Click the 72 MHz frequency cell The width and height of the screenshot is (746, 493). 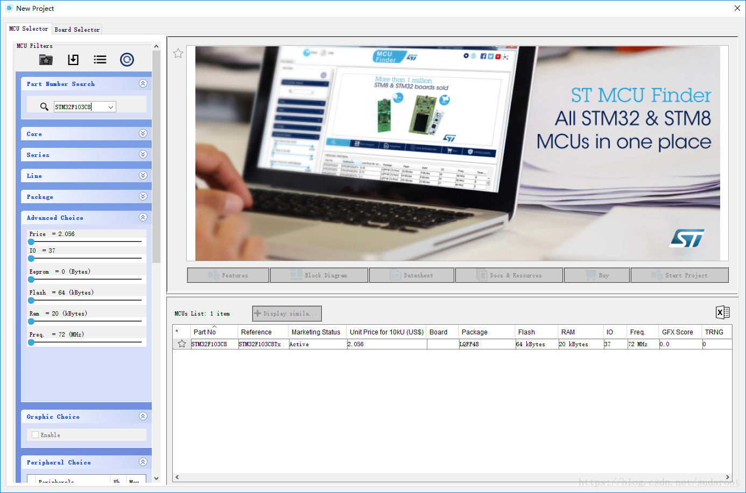pos(643,344)
